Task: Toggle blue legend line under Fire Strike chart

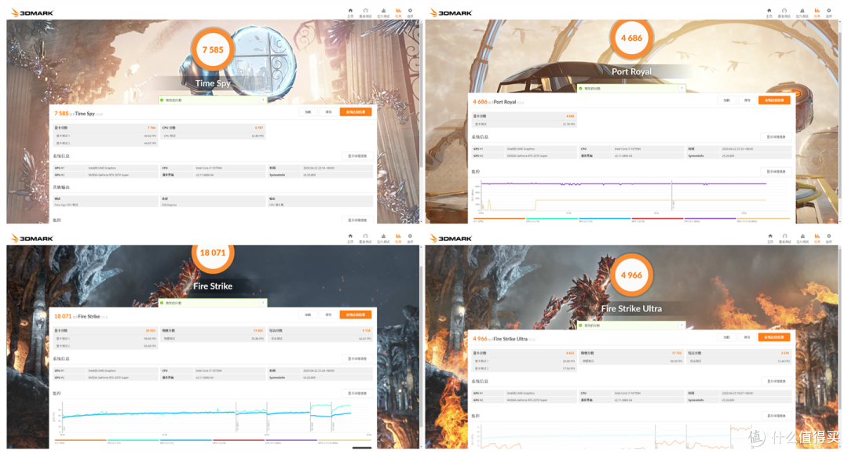Action: click(185, 440)
